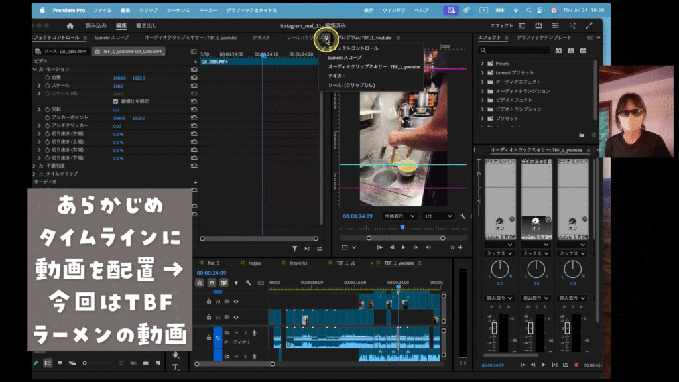Solo the A1 audio track
Screen dimensions: 679x382
245,333
